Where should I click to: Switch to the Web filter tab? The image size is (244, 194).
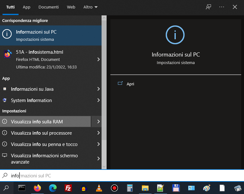(71, 7)
